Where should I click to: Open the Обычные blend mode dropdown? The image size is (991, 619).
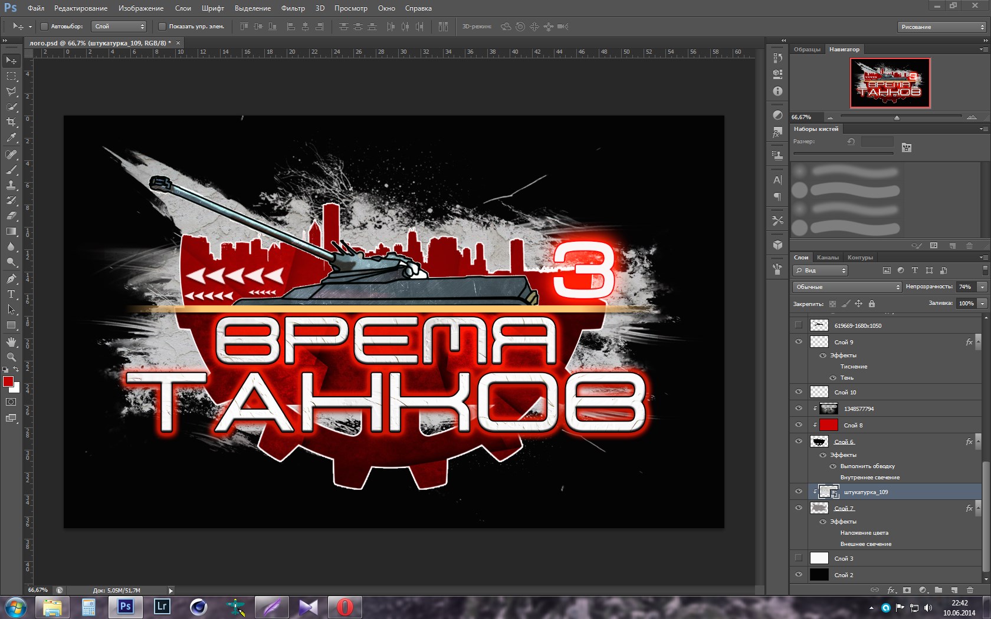tap(847, 287)
